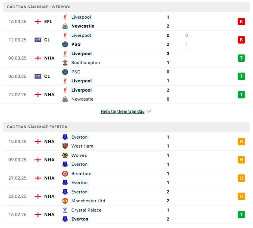Click the "Các trận gần nhất: Liverpool" header
The height and width of the screenshot is (228, 253).
pos(39,7)
